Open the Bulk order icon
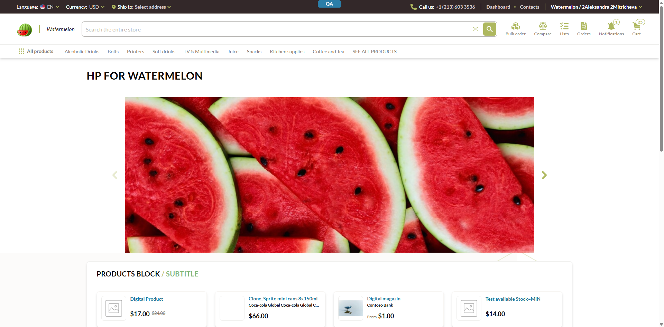Image resolution: width=664 pixels, height=327 pixels. click(x=515, y=26)
